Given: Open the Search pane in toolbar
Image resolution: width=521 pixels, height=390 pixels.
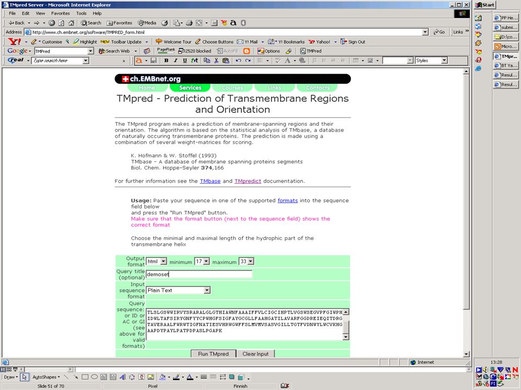Looking at the screenshot, I should pos(91,23).
